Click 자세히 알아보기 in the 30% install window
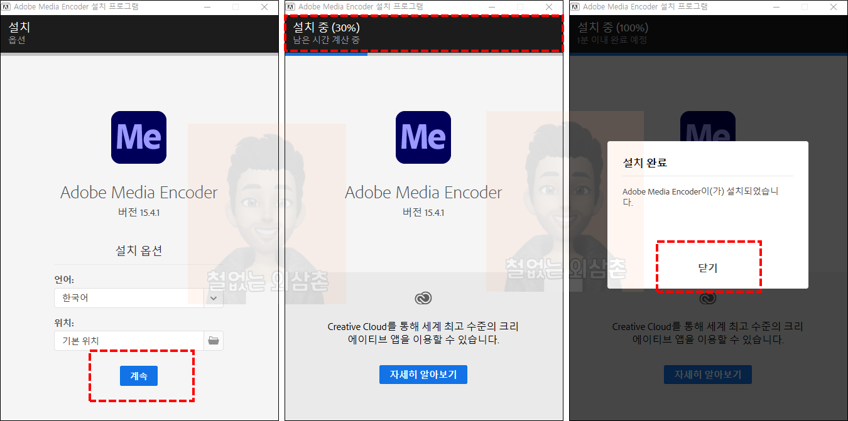The width and height of the screenshot is (848, 421). point(423,375)
